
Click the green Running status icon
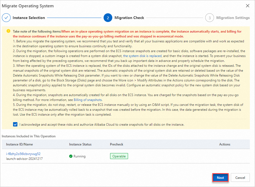pyautogui.click(x=71, y=156)
